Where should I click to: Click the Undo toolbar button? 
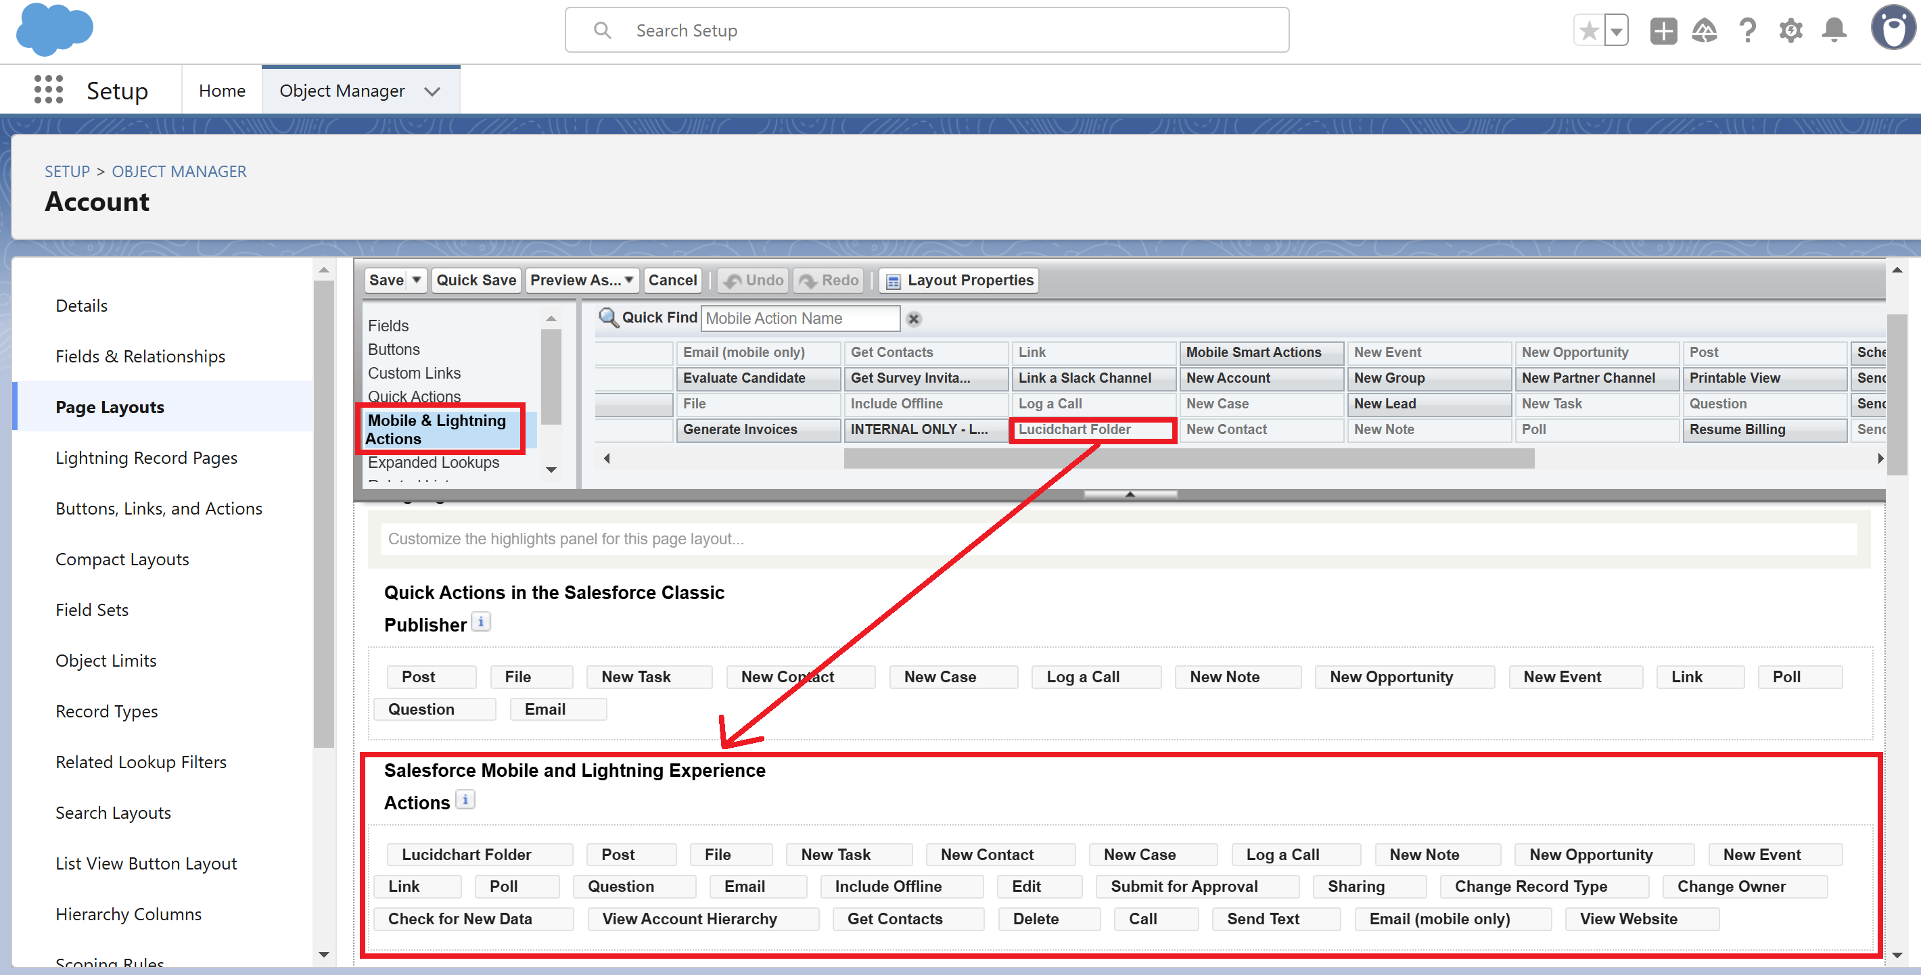pyautogui.click(x=754, y=281)
